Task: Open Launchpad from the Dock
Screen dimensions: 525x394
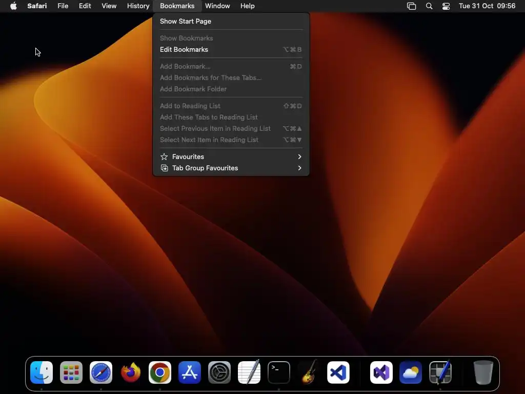Action: pyautogui.click(x=71, y=372)
